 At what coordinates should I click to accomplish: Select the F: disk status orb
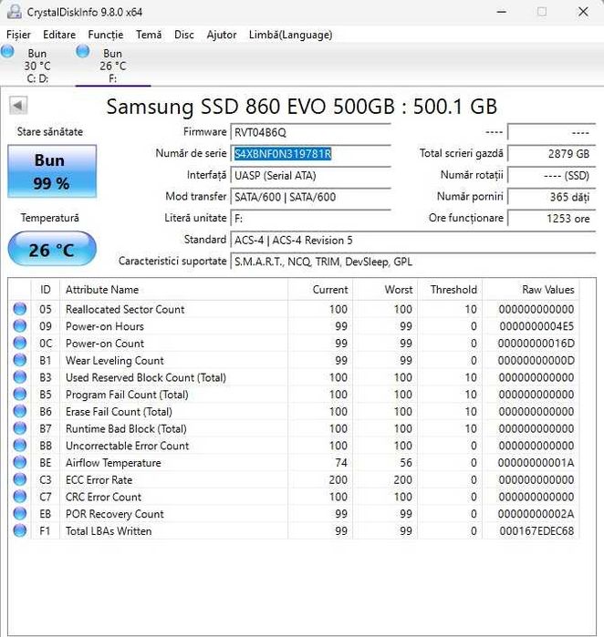[x=82, y=52]
